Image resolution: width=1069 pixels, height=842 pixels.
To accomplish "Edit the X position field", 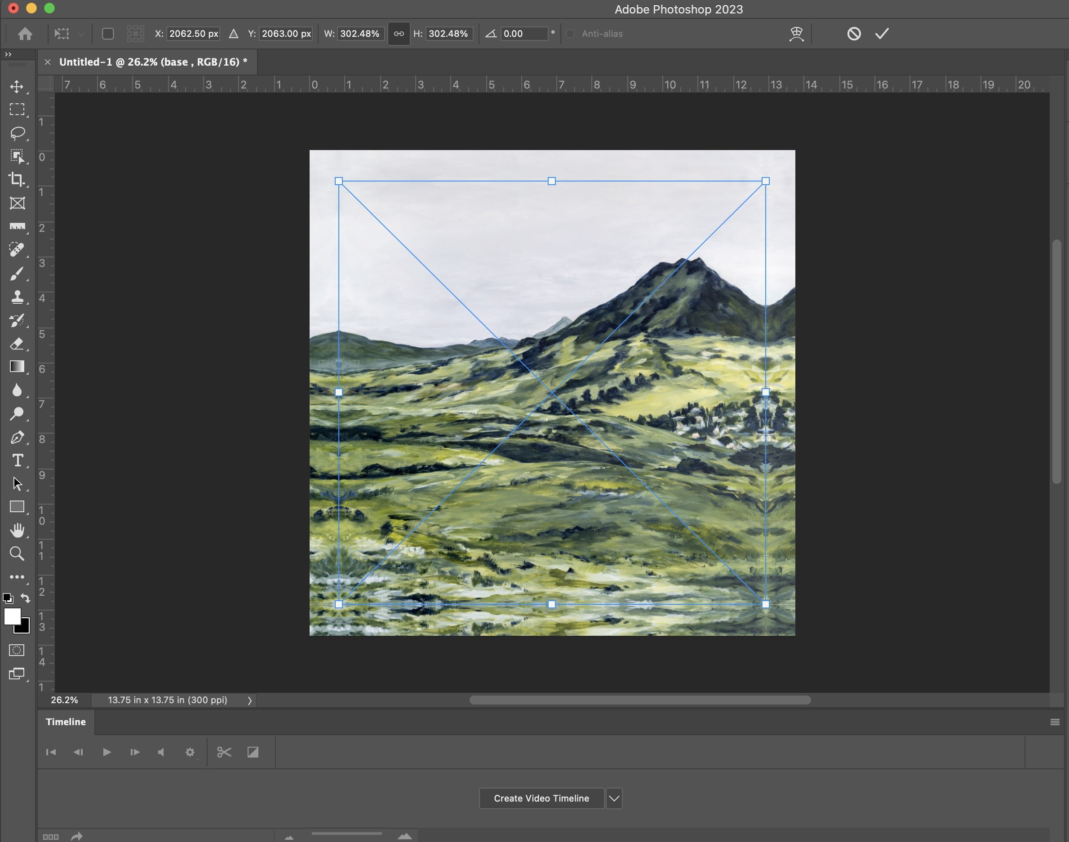I will 193,34.
